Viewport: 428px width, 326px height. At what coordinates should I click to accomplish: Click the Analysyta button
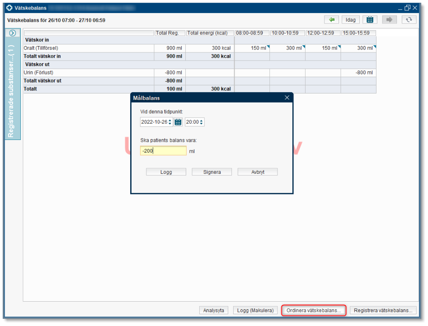click(x=214, y=310)
